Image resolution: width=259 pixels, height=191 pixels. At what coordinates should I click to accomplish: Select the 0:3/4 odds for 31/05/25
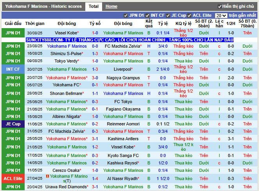[x=163, y=132]
